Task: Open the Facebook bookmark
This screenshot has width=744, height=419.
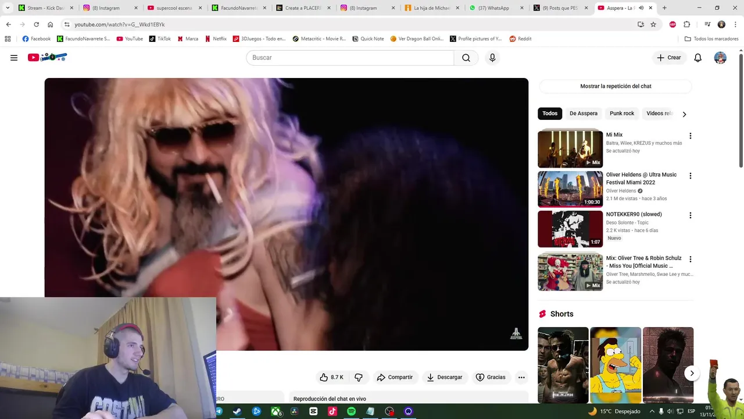Action: tap(36, 39)
